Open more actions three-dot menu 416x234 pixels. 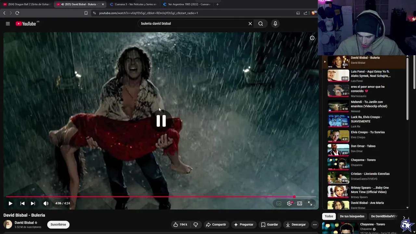[x=315, y=225]
